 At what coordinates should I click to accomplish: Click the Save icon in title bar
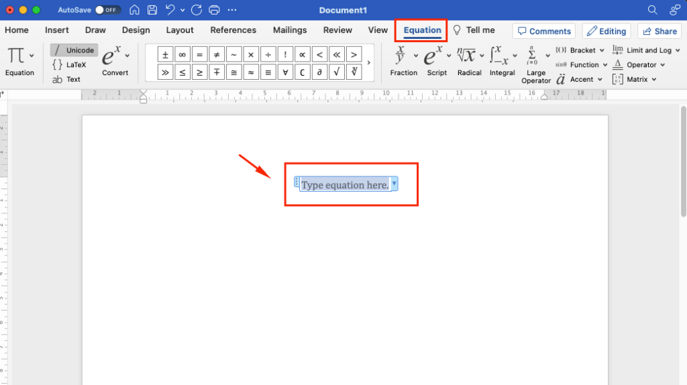[x=152, y=10]
